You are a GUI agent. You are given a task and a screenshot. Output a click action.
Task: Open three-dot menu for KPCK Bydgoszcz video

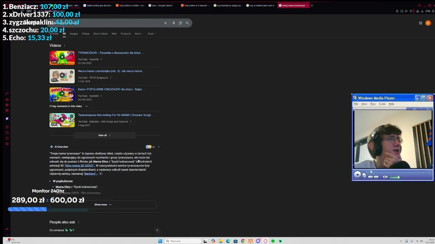[x=110, y=78]
